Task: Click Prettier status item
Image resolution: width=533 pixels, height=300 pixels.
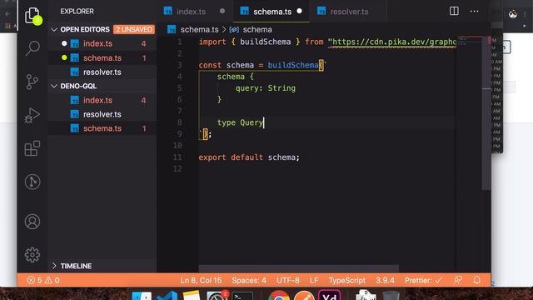Action: pyautogui.click(x=423, y=280)
